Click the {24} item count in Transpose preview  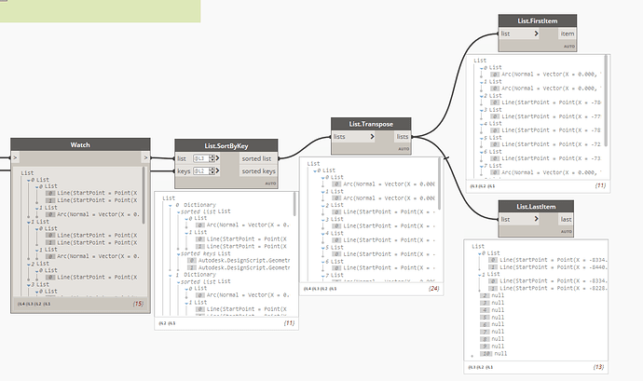(434, 289)
